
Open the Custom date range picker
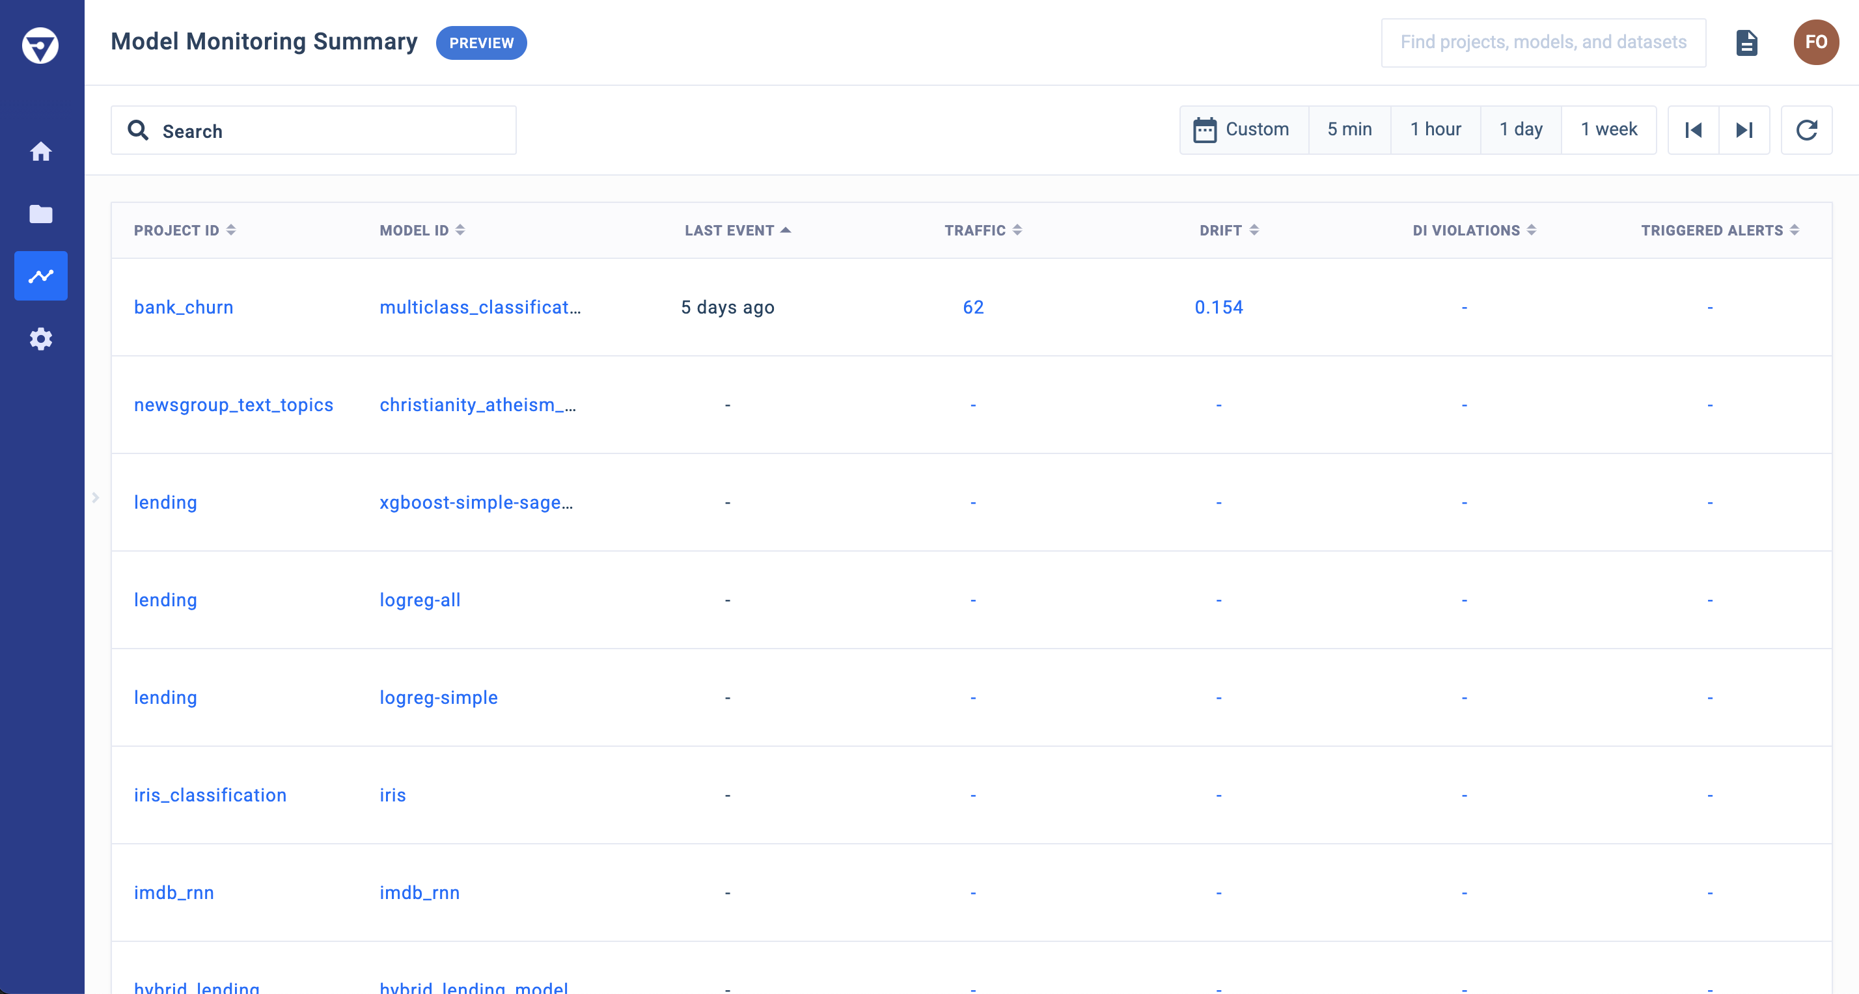(1243, 130)
